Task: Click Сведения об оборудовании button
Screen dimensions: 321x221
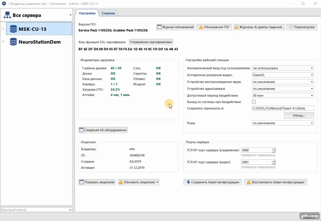Action: [103, 130]
